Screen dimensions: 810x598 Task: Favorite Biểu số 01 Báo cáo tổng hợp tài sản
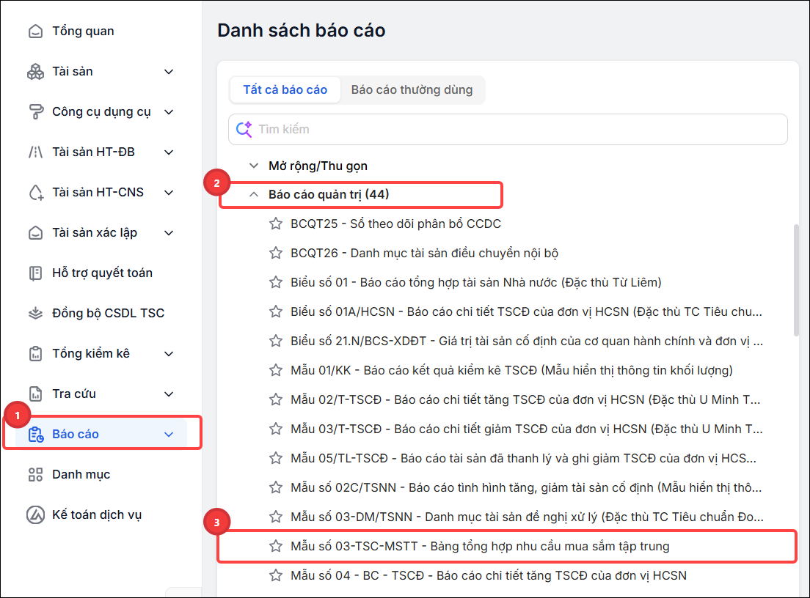click(276, 282)
